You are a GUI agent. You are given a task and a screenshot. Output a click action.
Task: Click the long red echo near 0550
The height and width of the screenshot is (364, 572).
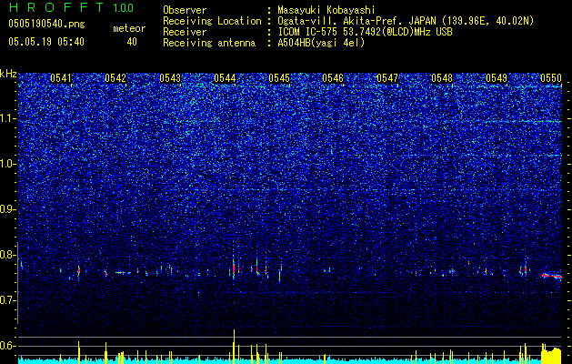point(552,276)
